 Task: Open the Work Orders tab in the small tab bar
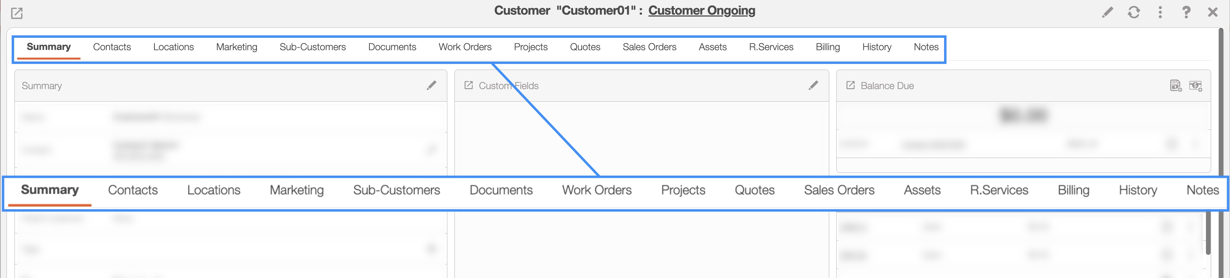[x=465, y=47]
